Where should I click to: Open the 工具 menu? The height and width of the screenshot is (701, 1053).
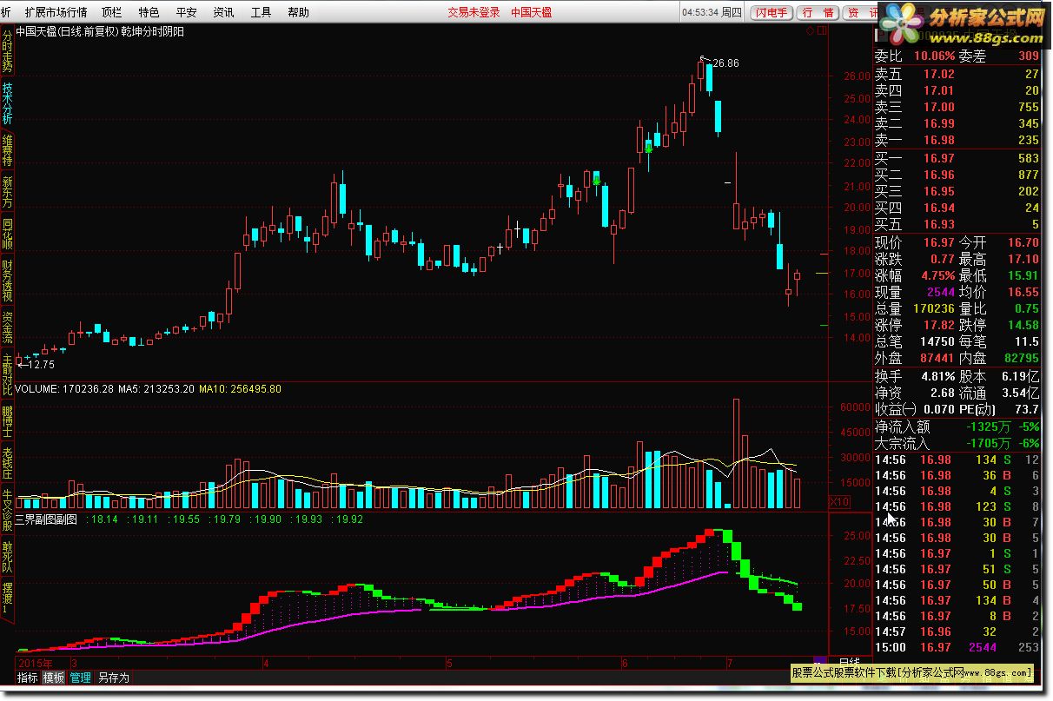tap(261, 12)
